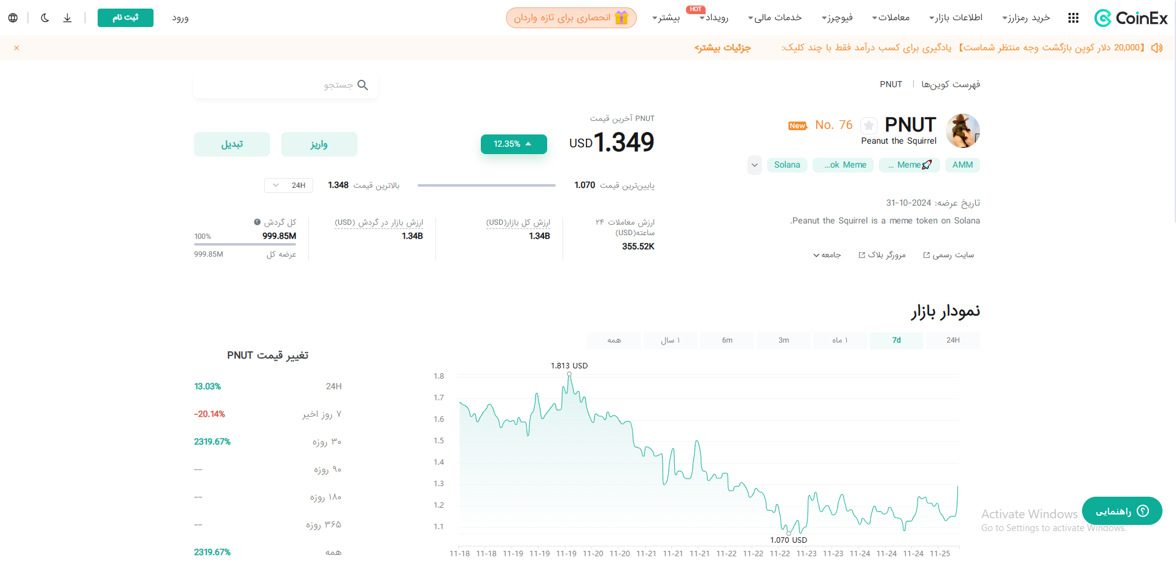Open the Finance services menu
The image size is (1176, 563).
tap(774, 18)
